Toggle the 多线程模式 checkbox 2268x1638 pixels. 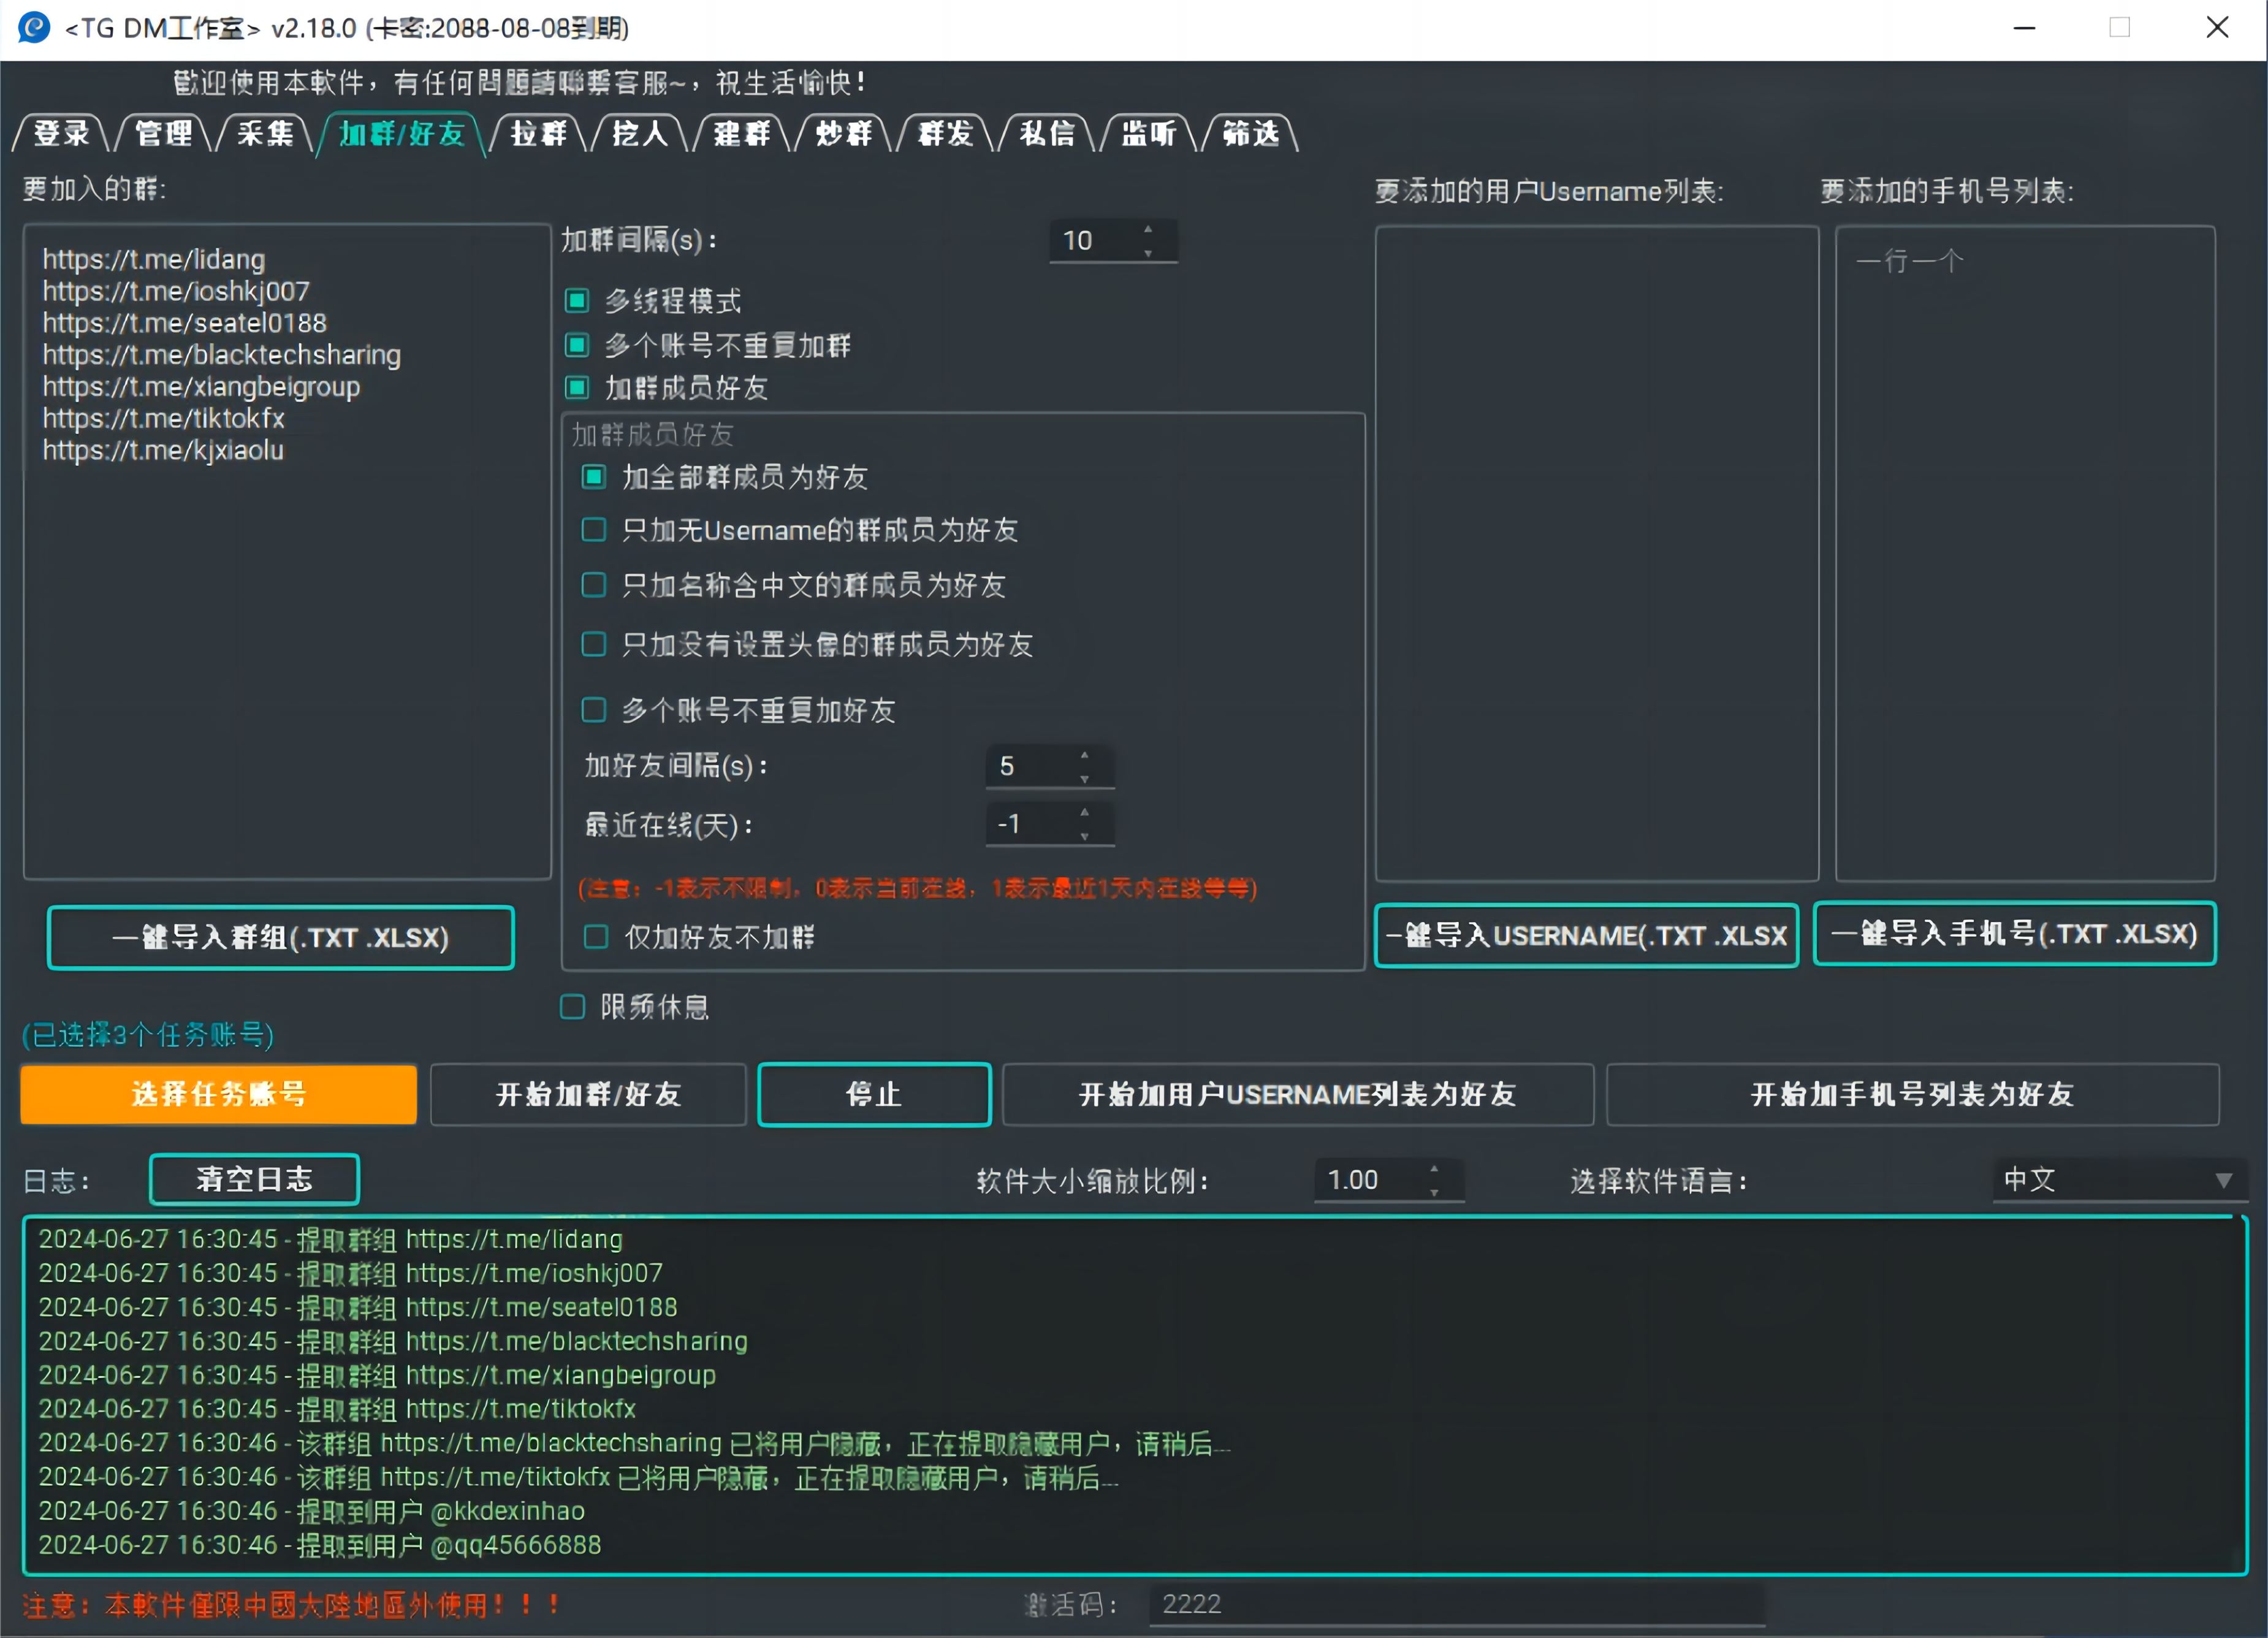(x=577, y=300)
